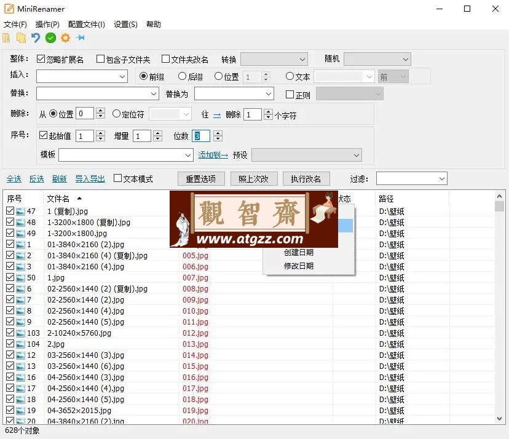Click the add folder toolbar icon

point(21,38)
